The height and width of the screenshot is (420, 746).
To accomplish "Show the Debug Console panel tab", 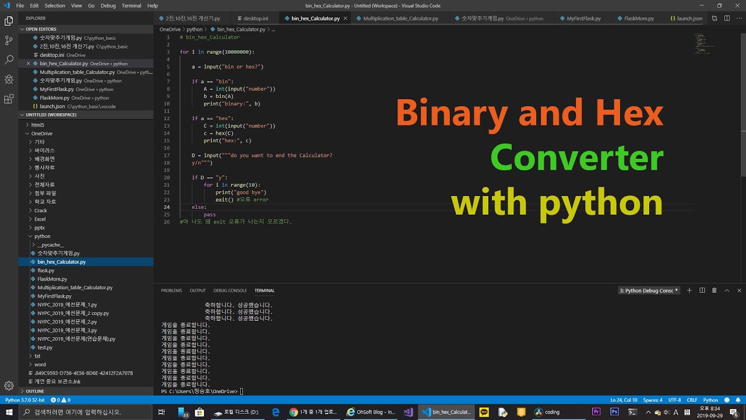I will 230,290.
